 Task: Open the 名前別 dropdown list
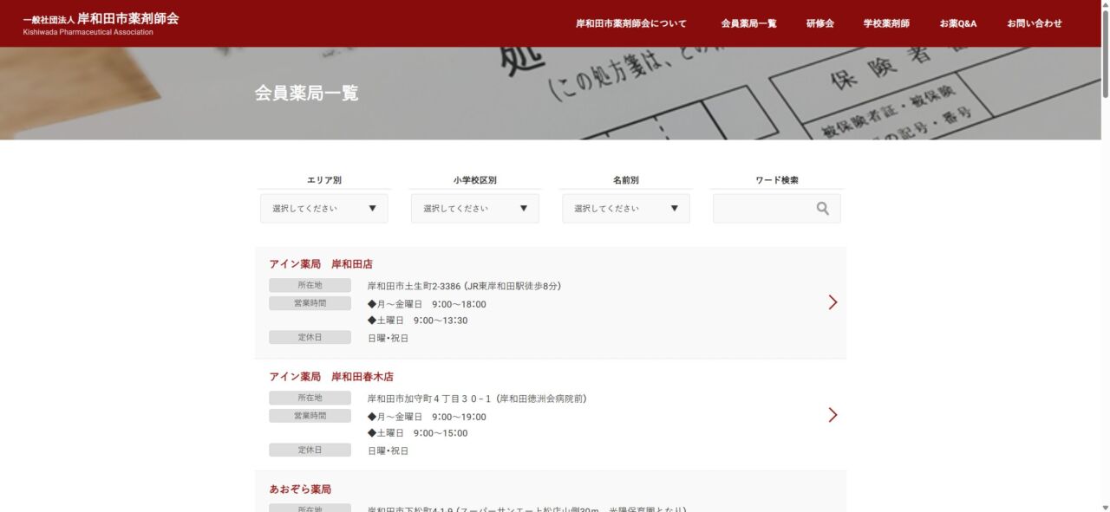625,209
